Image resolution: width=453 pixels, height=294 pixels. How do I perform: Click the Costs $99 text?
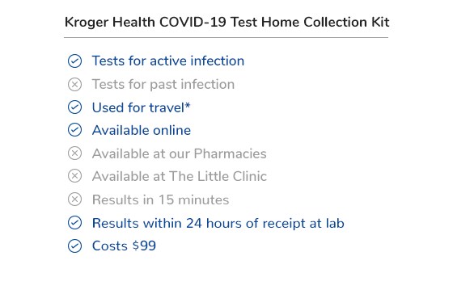[x=124, y=246]
